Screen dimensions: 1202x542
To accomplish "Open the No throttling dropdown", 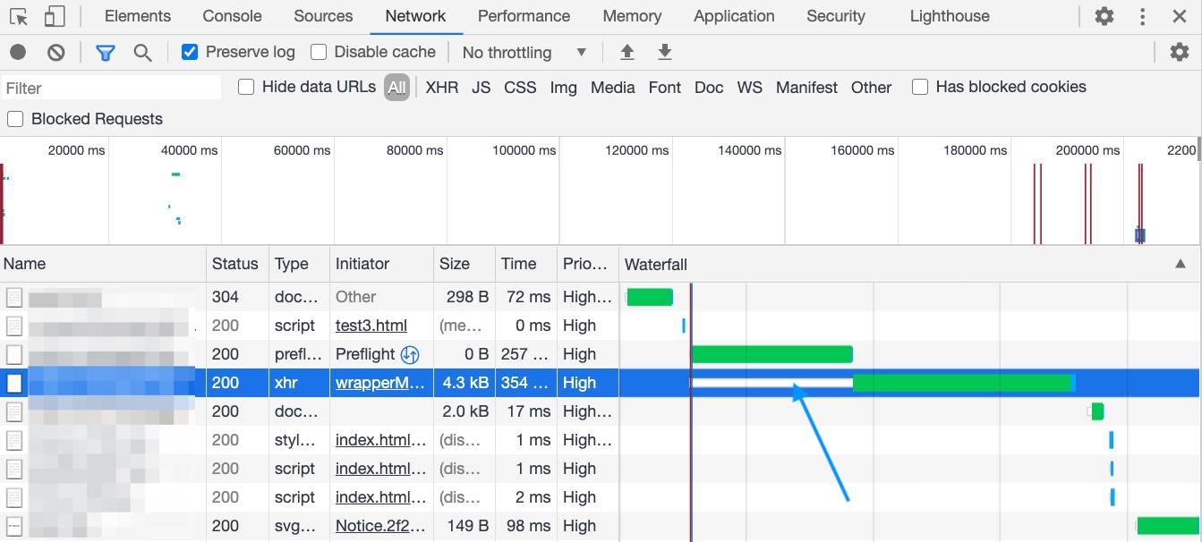I will point(523,52).
